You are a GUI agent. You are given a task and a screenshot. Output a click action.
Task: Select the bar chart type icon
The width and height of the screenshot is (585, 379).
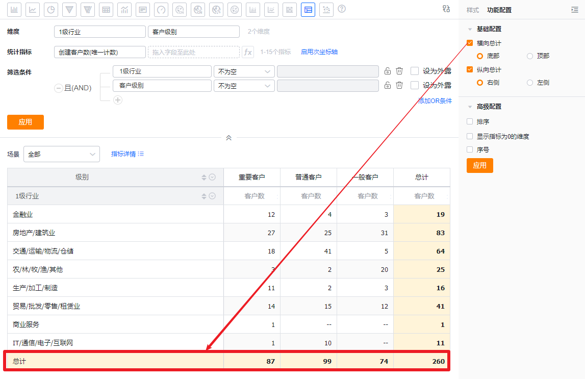pyautogui.click(x=14, y=9)
